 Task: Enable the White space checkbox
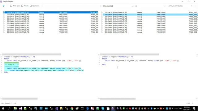11,6
